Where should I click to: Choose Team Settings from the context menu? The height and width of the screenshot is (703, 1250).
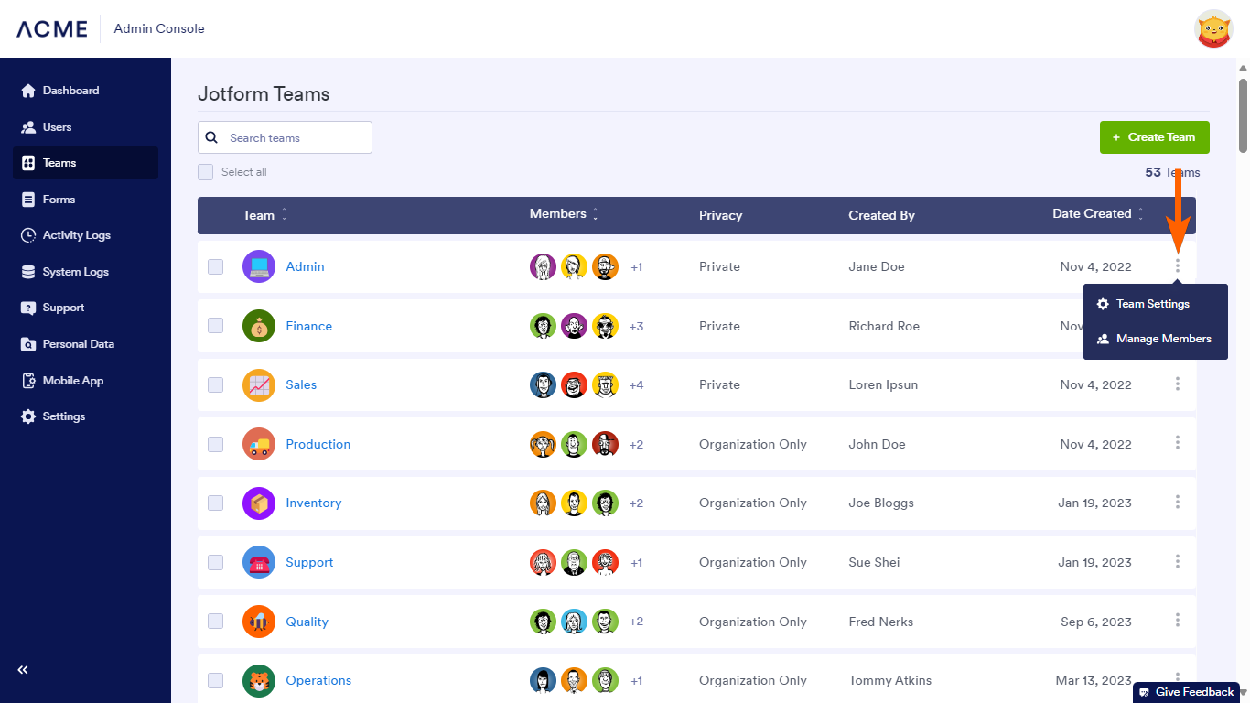tap(1155, 304)
